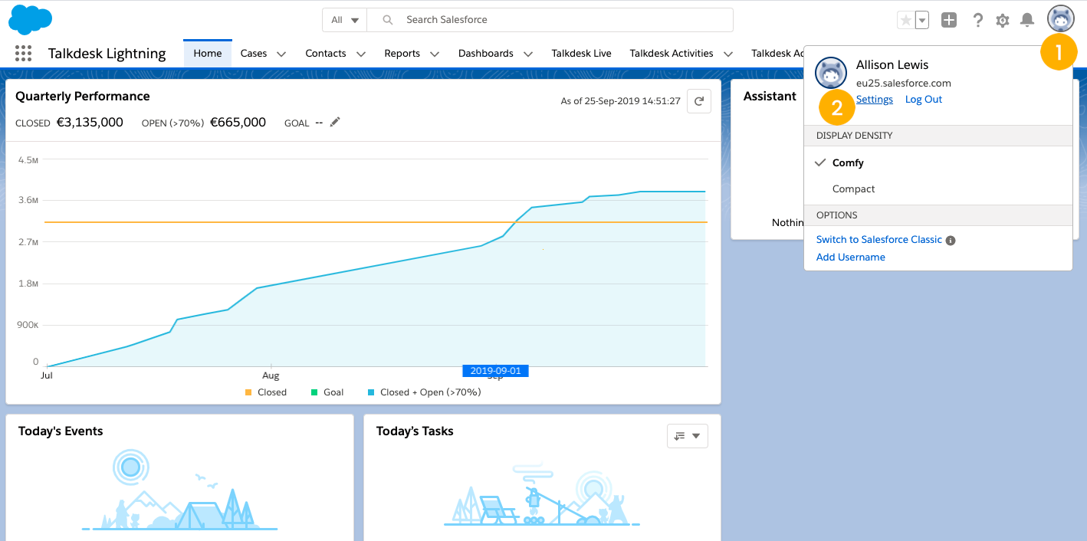Click the Today's Tasks heading

pyautogui.click(x=415, y=431)
